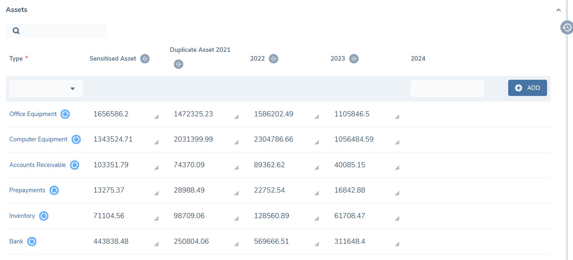Edit Office Equipment Sensitised Asset value pencil
This screenshot has width=573, height=260.
(157, 117)
